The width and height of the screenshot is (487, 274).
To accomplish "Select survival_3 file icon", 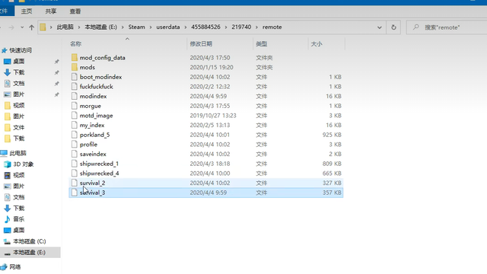I will coord(75,193).
